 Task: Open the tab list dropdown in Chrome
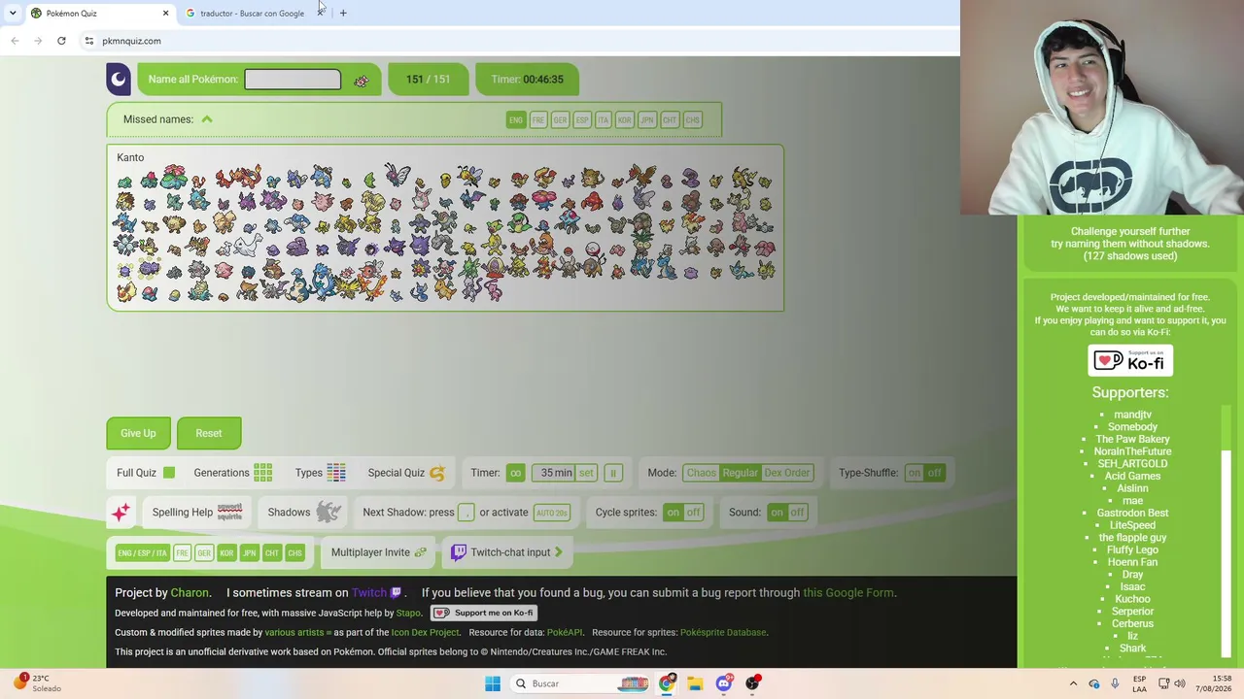(x=13, y=13)
